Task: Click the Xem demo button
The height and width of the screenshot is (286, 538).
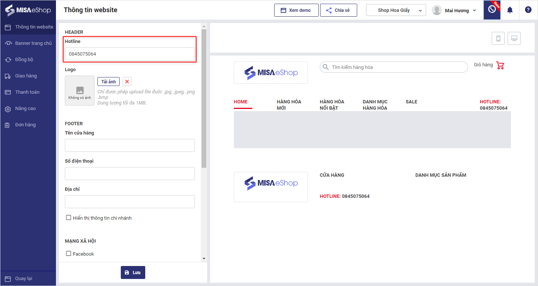Action: coord(296,10)
